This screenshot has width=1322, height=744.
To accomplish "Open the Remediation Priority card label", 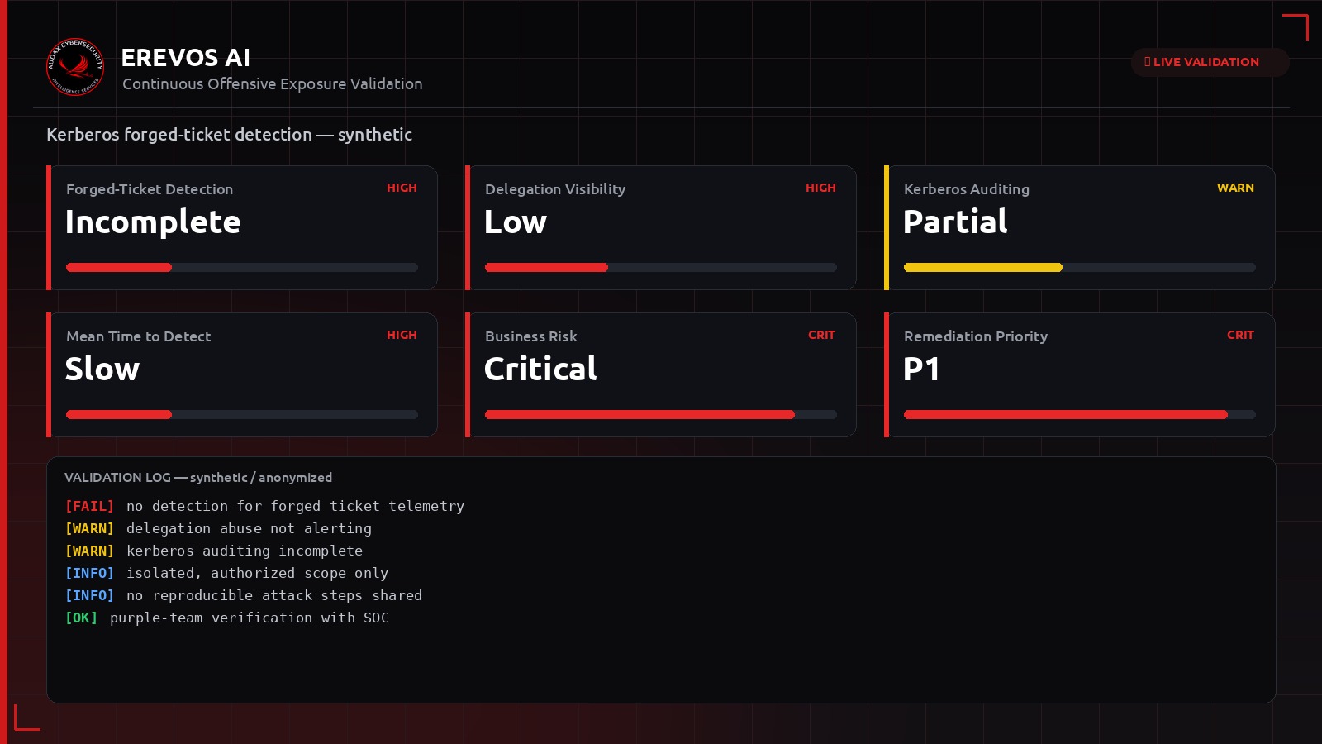I will 976,336.
